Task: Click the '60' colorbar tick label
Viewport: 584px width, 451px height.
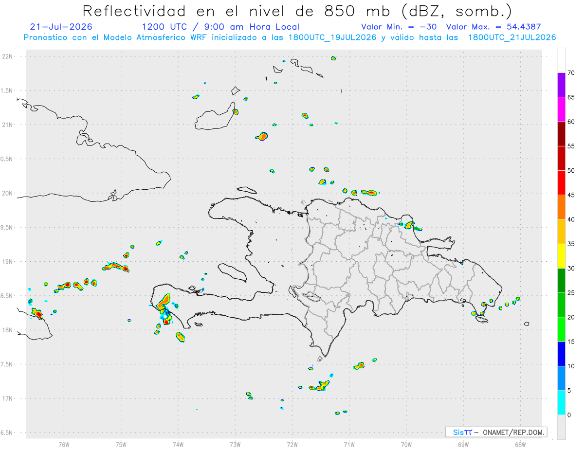Action: coord(571,122)
